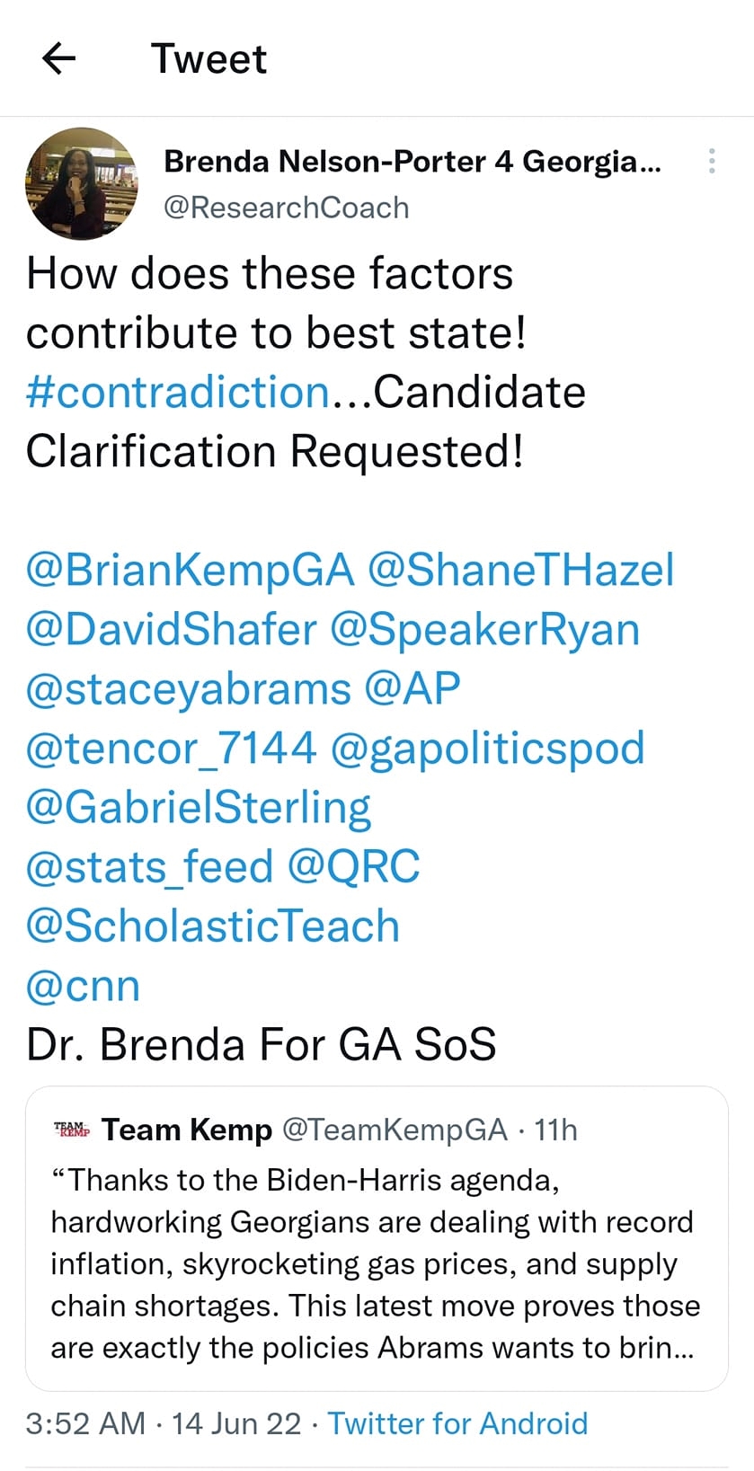Open the @stats_feed mention
Screen dimensions: 754x1471
150,867
